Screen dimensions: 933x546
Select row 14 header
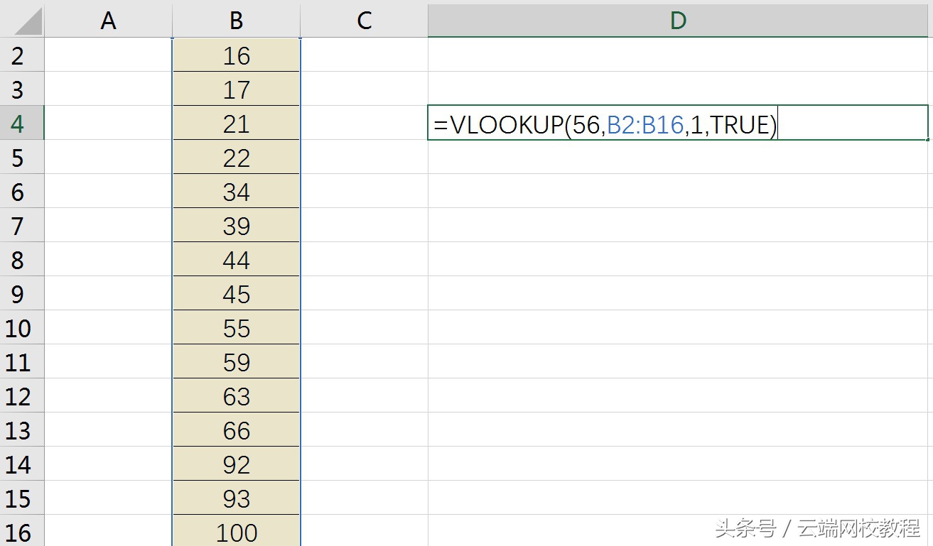22,464
